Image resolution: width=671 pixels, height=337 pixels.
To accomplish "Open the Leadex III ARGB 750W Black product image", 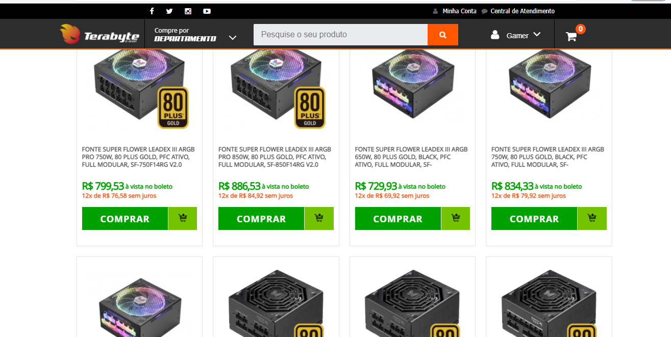I will point(550,84).
